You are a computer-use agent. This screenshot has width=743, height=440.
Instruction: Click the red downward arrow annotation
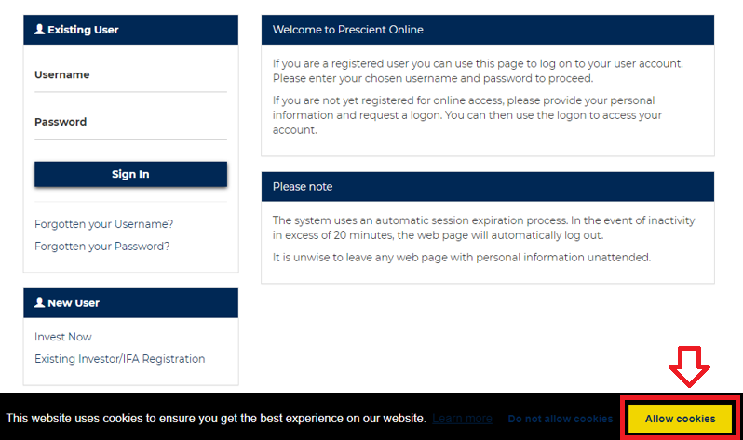tap(691, 369)
